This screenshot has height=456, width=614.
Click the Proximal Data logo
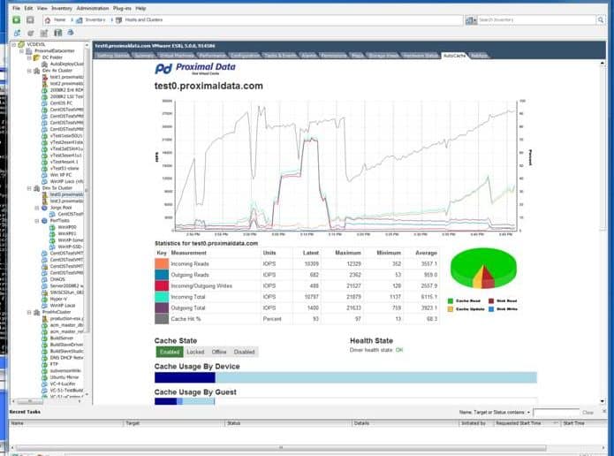pyautogui.click(x=195, y=68)
